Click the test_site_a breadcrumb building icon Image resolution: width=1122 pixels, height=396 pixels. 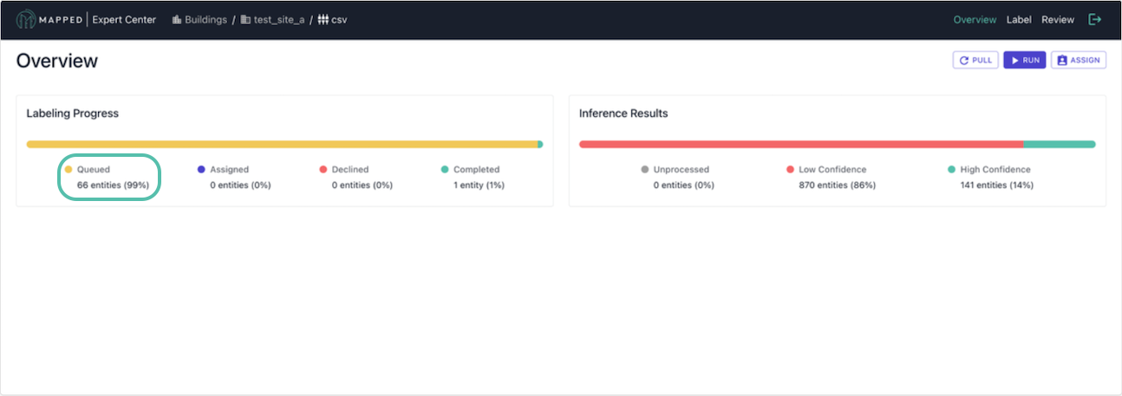[245, 19]
